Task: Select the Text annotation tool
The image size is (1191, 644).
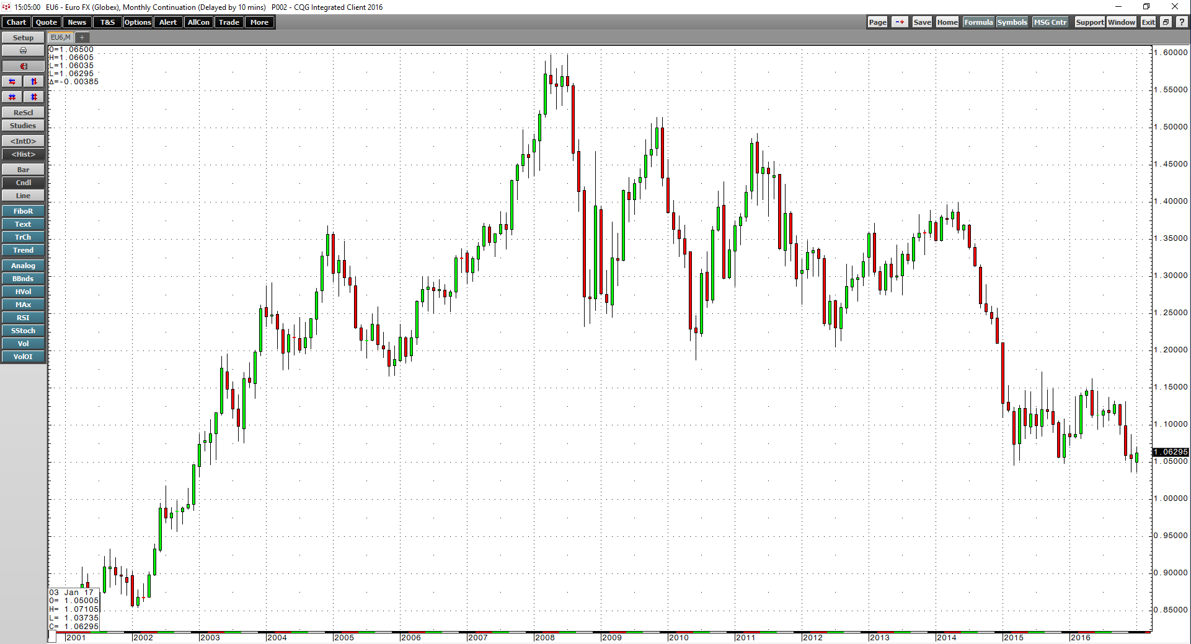Action: pyautogui.click(x=23, y=224)
